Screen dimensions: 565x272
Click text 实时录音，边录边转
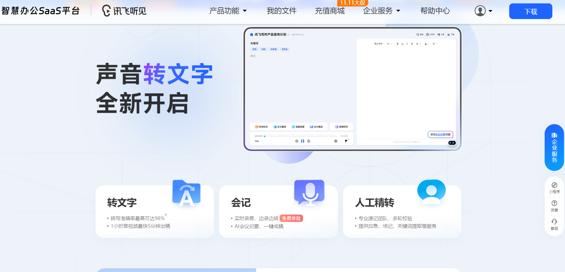(x=256, y=218)
